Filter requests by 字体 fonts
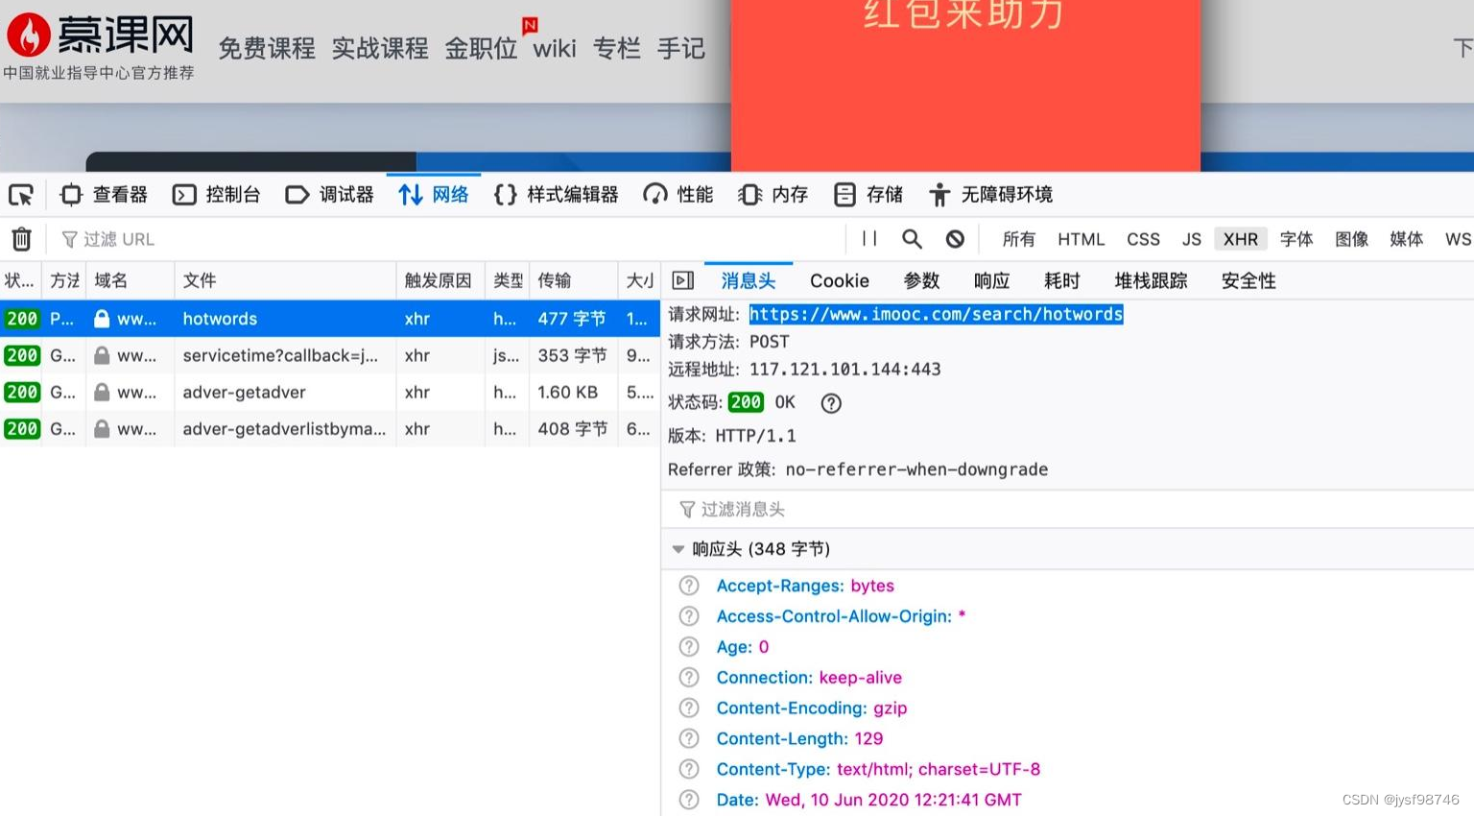The image size is (1474, 816). 1296,239
